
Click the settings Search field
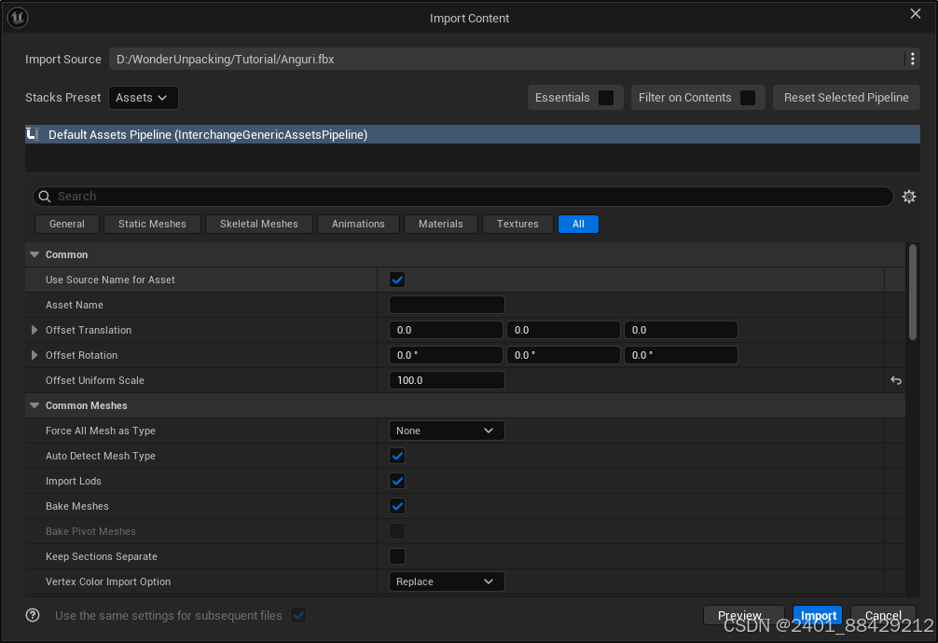coord(463,197)
